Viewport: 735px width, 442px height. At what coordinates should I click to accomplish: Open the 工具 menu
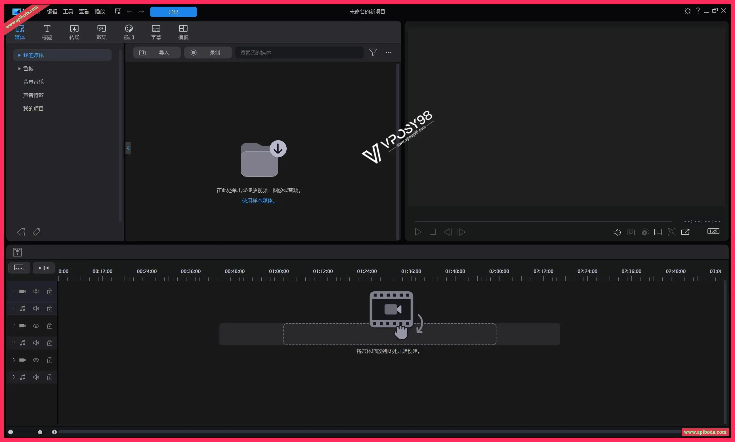(68, 11)
